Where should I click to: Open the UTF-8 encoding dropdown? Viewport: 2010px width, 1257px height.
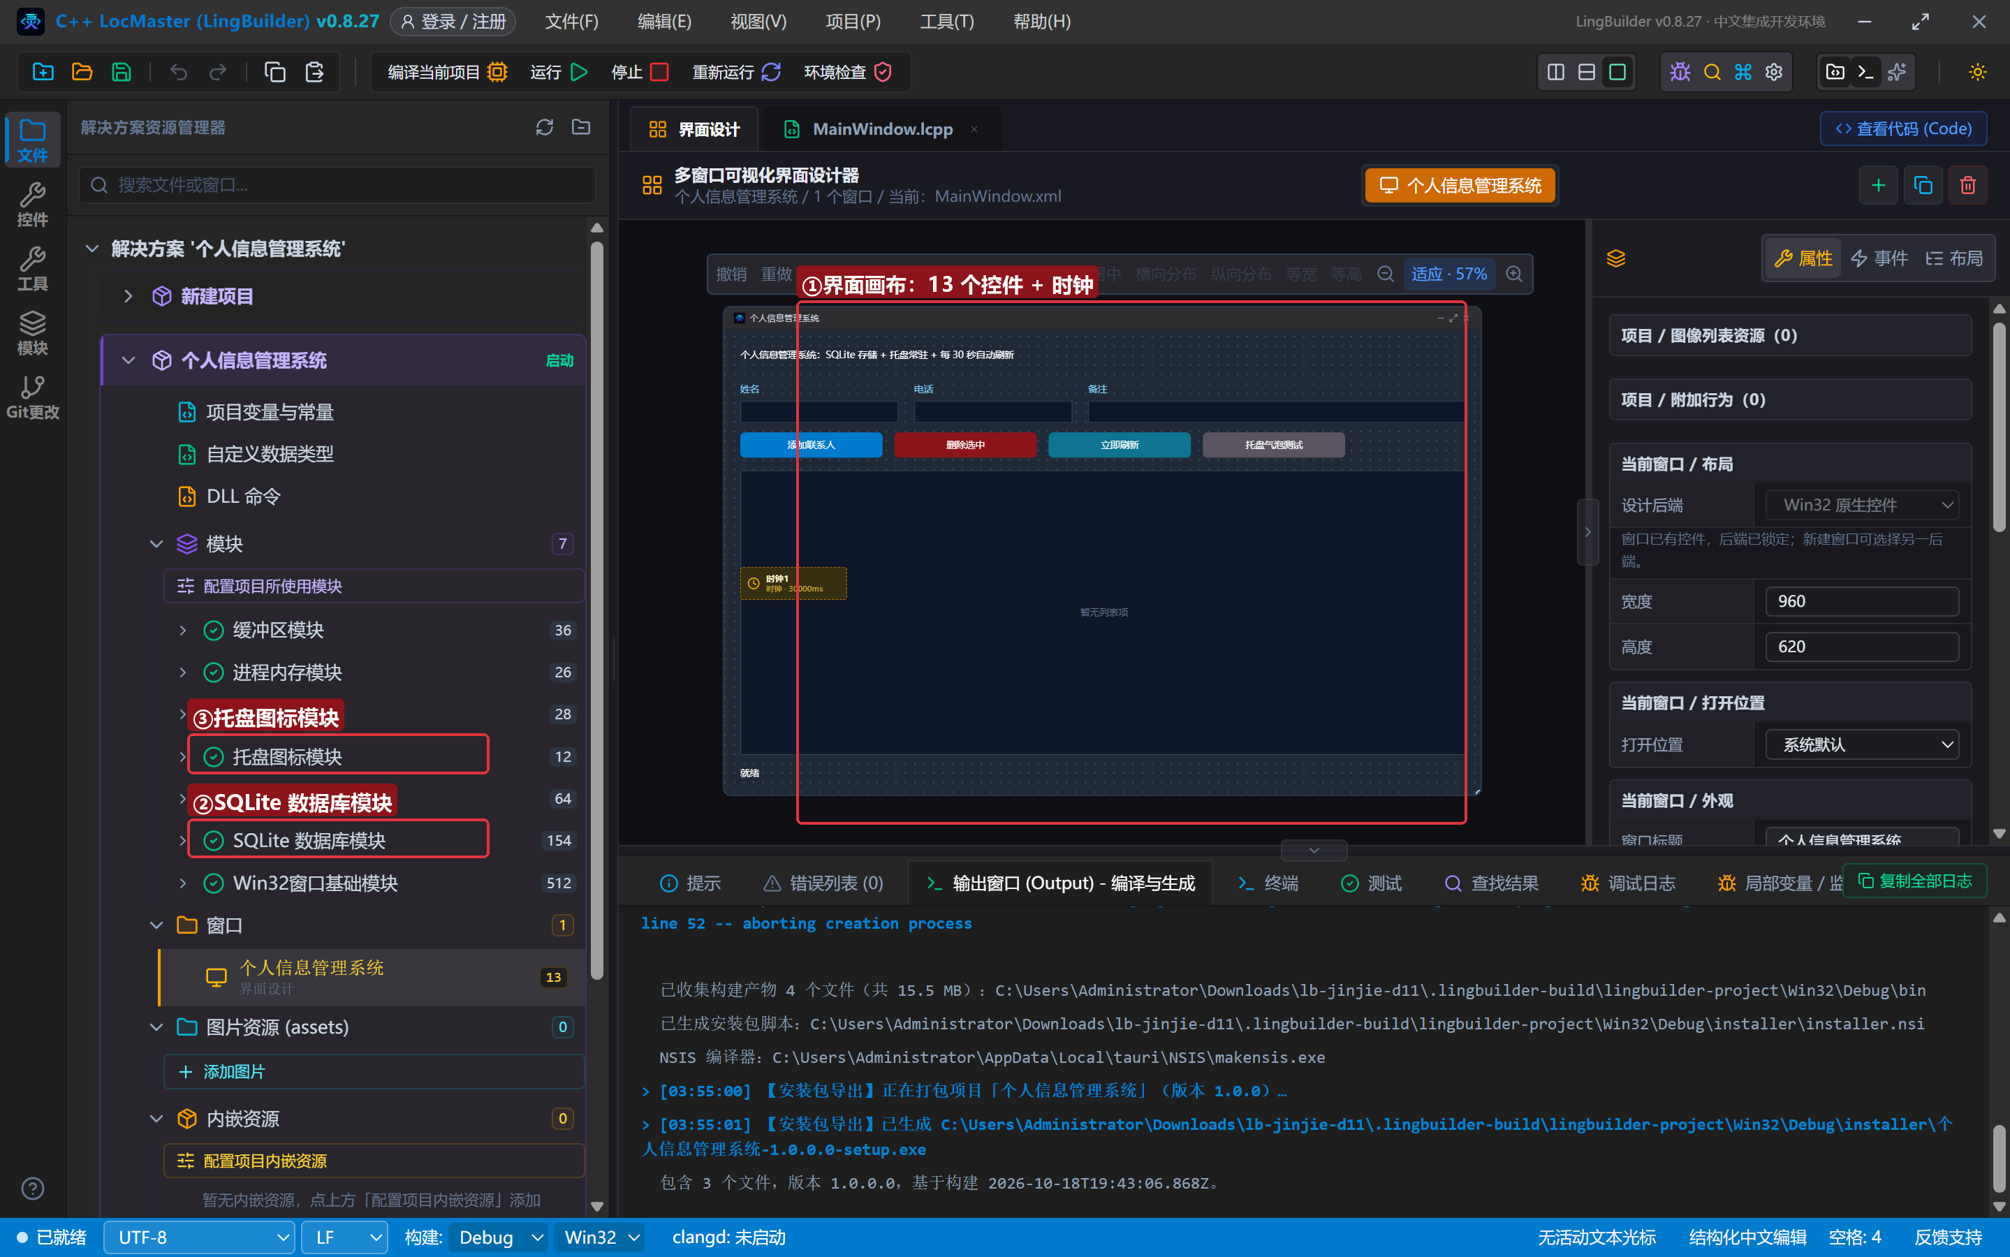200,1237
